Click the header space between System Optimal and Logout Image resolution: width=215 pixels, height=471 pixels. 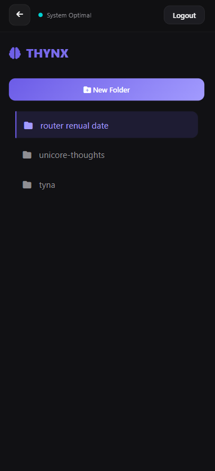coord(128,15)
